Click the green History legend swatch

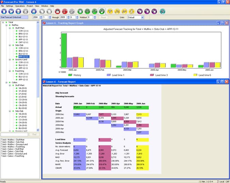click(70, 75)
